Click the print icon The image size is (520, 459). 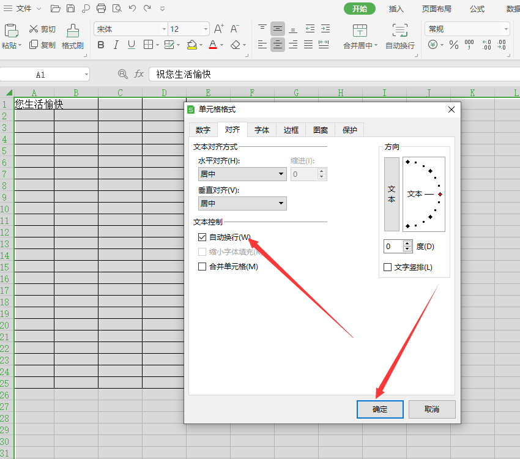(x=101, y=9)
